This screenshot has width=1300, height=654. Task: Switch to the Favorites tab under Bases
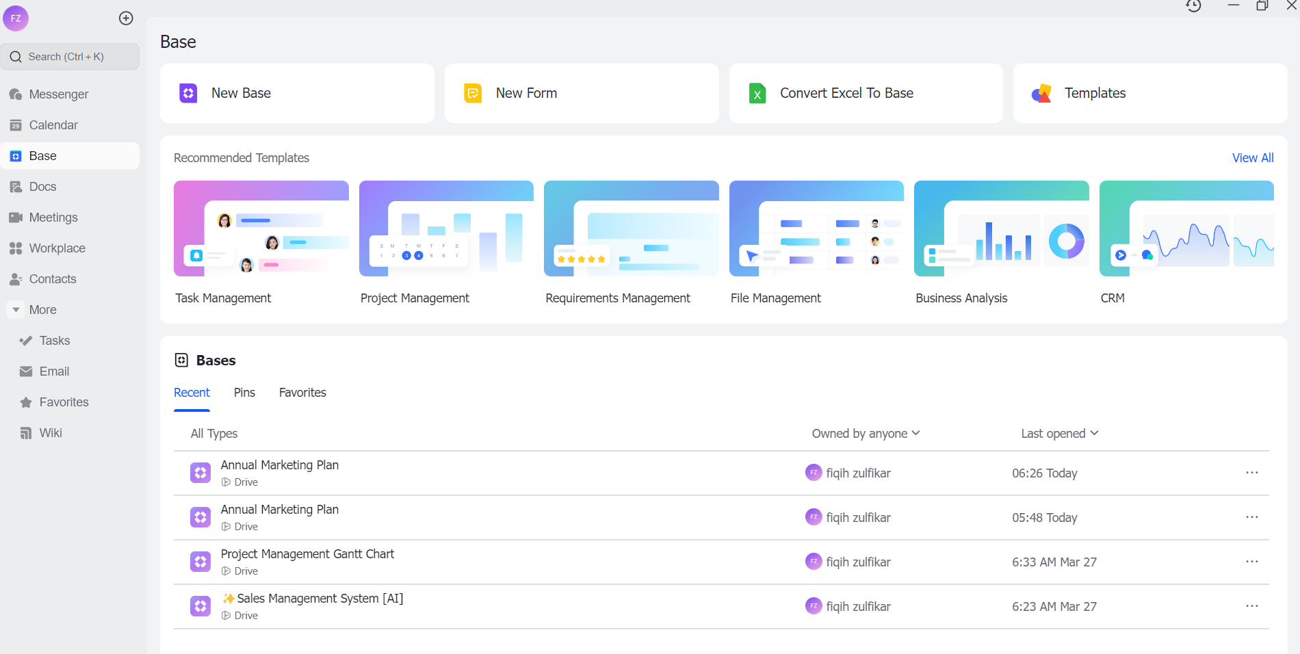(x=302, y=393)
